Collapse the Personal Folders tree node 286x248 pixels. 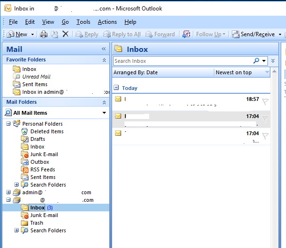pos(9,124)
